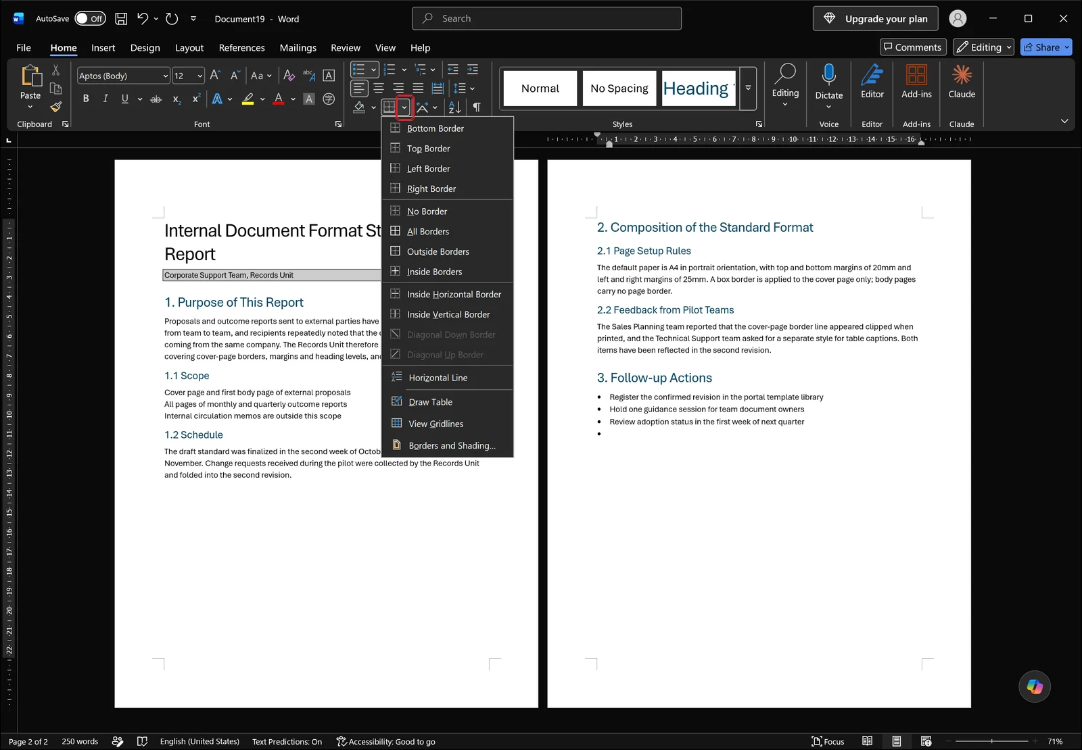This screenshot has width=1082, height=750.
Task: Apply the No Spacing style
Action: pos(619,89)
